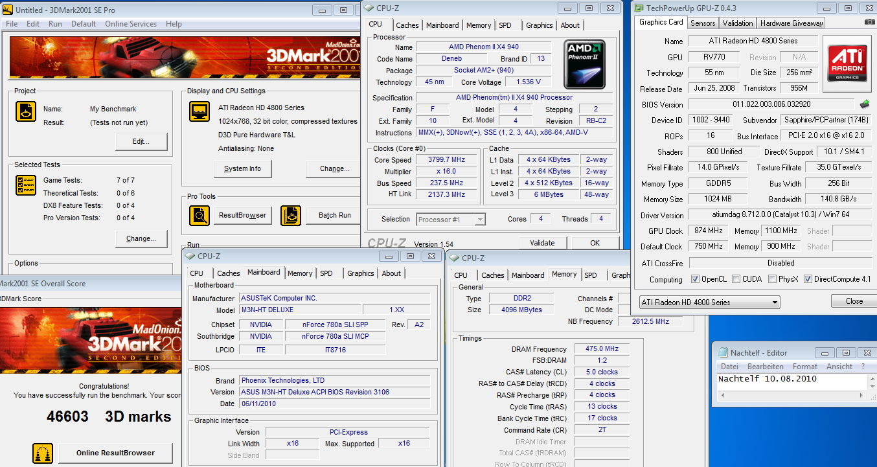Switch to Caches tab in top CPU-Z window
The height and width of the screenshot is (467, 877).
[407, 25]
